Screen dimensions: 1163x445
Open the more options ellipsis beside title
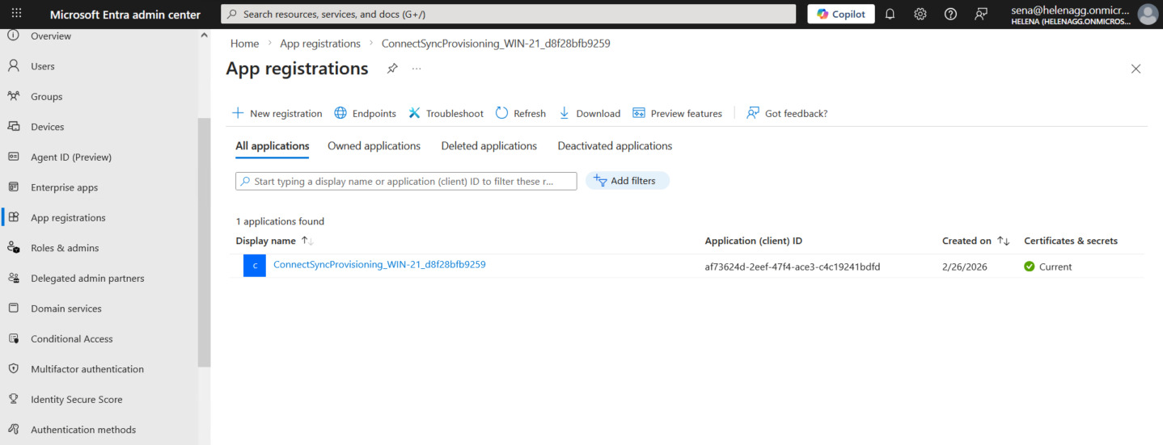pos(417,69)
